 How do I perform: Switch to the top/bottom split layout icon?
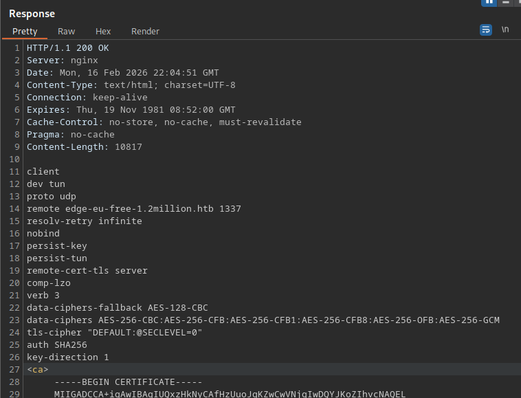click(505, 2)
